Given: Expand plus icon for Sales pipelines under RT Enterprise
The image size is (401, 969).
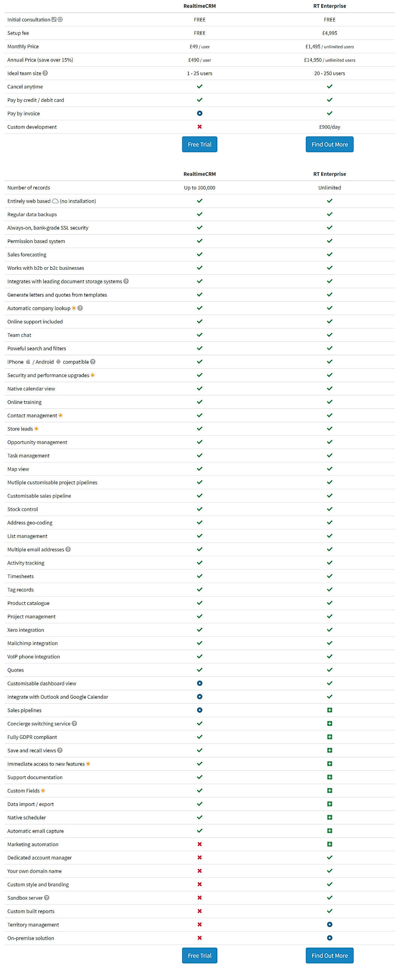Looking at the screenshot, I should (x=329, y=710).
